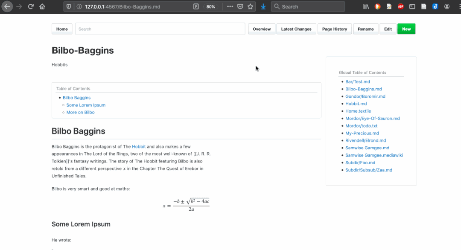Jump to More on Bilbo in contents
The width and height of the screenshot is (461, 250).
tap(80, 112)
